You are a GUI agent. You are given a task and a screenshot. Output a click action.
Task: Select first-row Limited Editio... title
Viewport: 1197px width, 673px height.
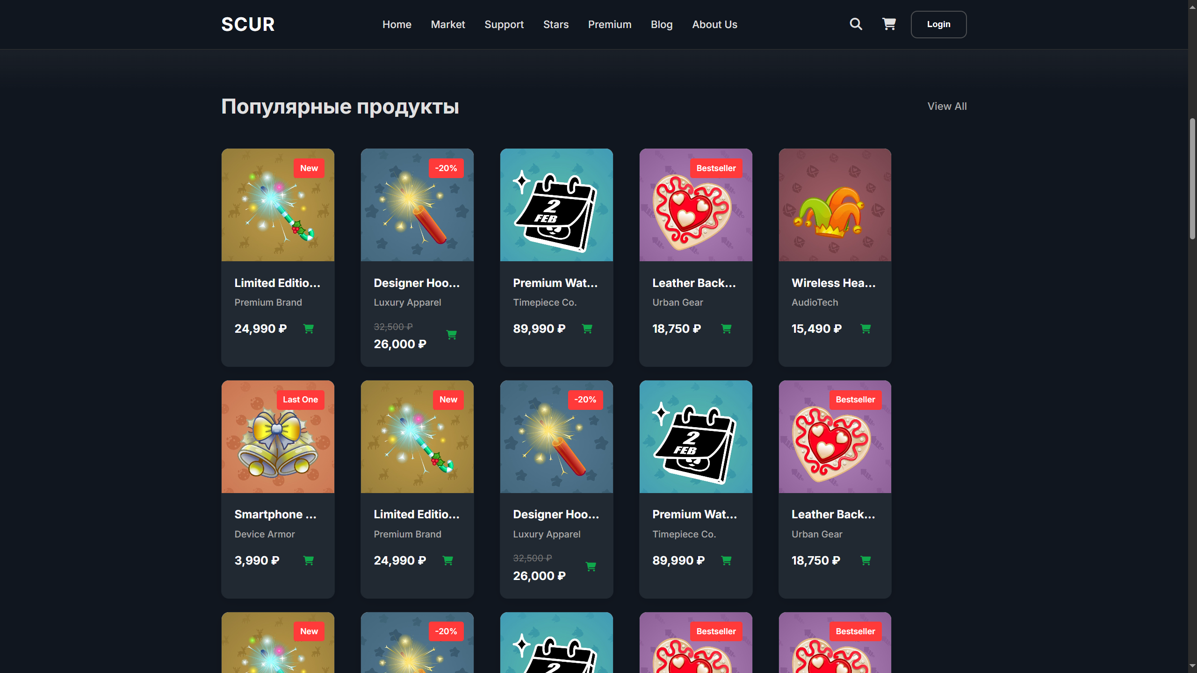[277, 283]
